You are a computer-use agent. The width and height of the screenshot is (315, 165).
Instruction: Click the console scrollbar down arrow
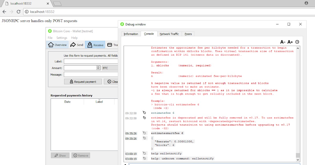[298, 159]
